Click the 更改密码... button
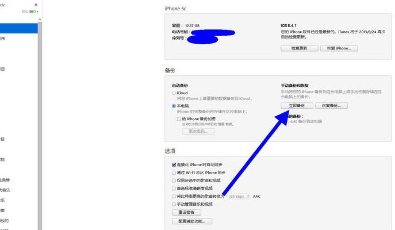Screen dimensions: 395x230 pyautogui.click(x=198, y=131)
